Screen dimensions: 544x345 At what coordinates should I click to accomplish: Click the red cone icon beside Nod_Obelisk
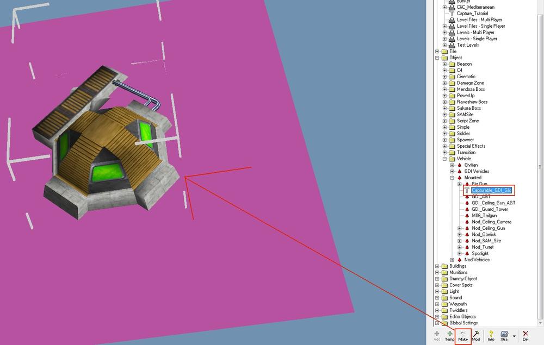(x=467, y=235)
